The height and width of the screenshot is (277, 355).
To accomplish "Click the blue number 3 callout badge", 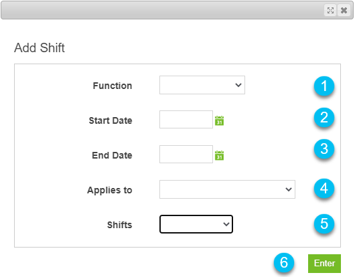I will 324,149.
